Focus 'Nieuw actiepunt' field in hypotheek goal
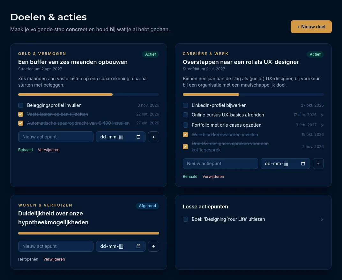Screen dimensions: 342x280 tap(56, 246)
